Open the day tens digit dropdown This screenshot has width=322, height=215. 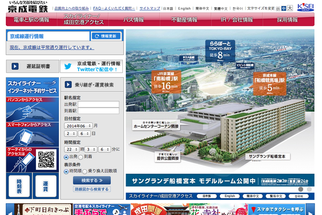(70, 133)
